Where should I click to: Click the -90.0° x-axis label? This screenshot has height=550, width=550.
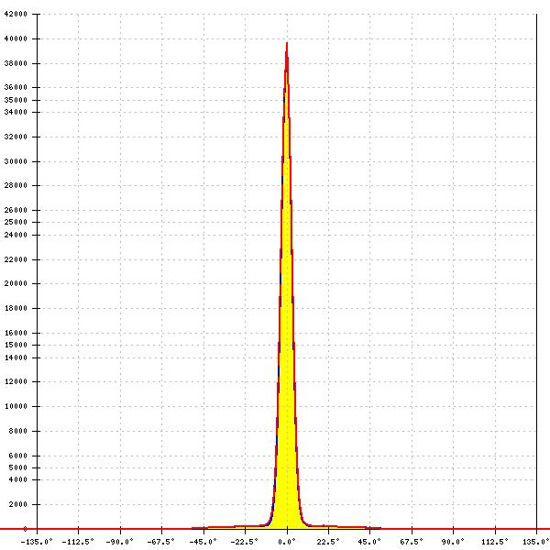(119, 542)
